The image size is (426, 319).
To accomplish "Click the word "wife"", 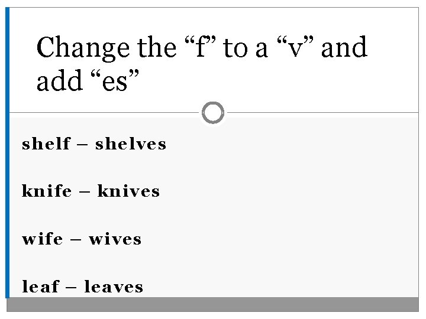I will coord(43,239).
